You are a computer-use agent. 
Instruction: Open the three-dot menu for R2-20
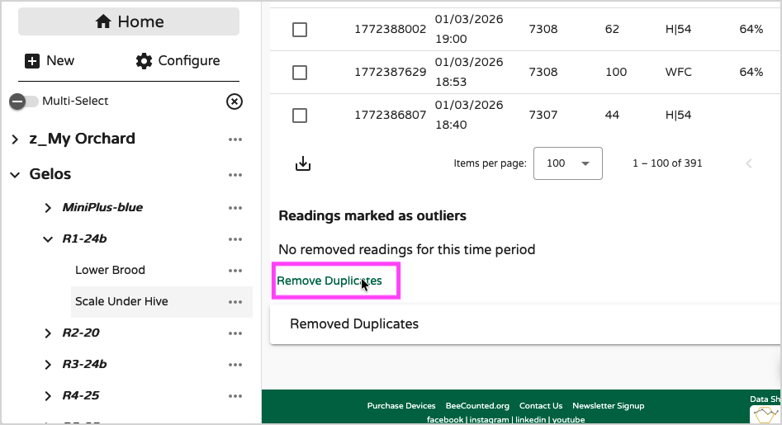(235, 333)
